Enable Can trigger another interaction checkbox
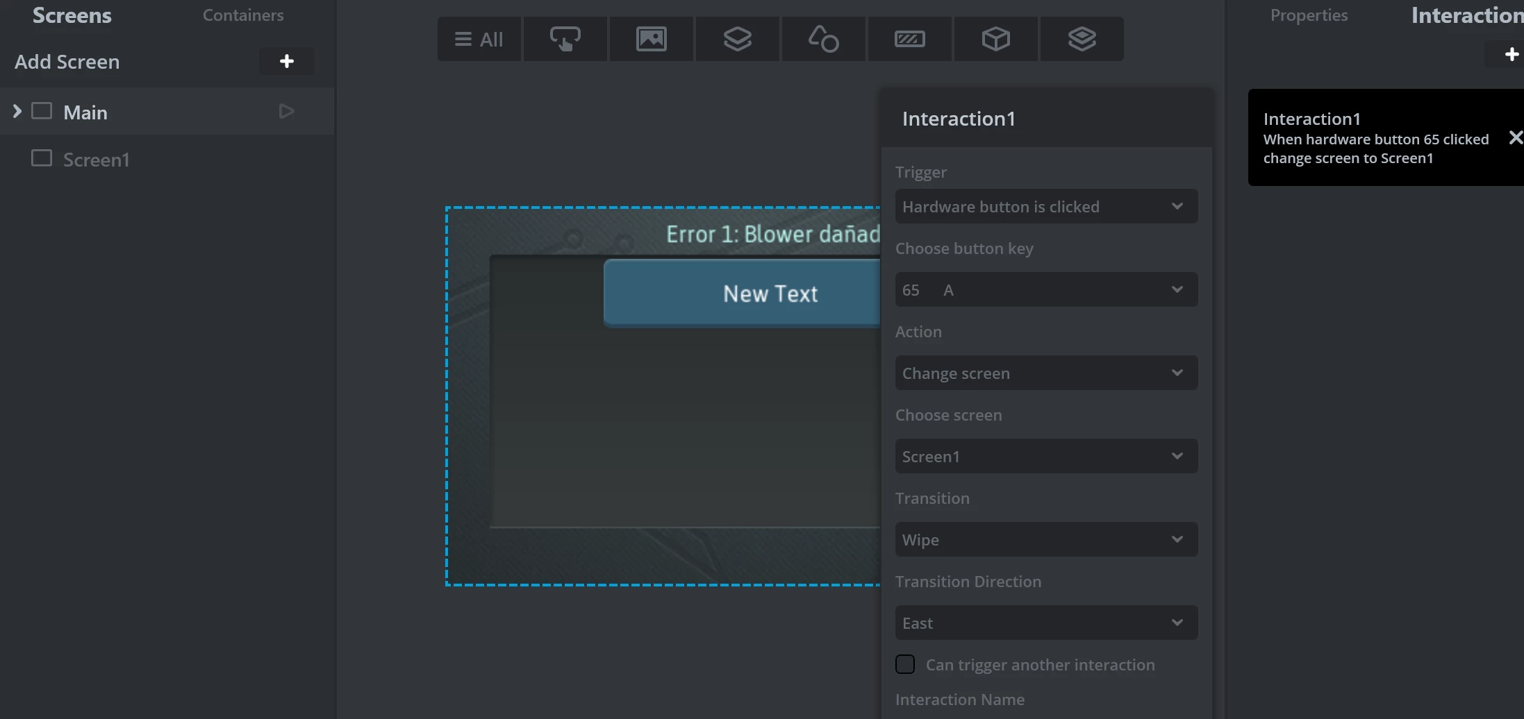This screenshot has width=1524, height=719. (905, 664)
